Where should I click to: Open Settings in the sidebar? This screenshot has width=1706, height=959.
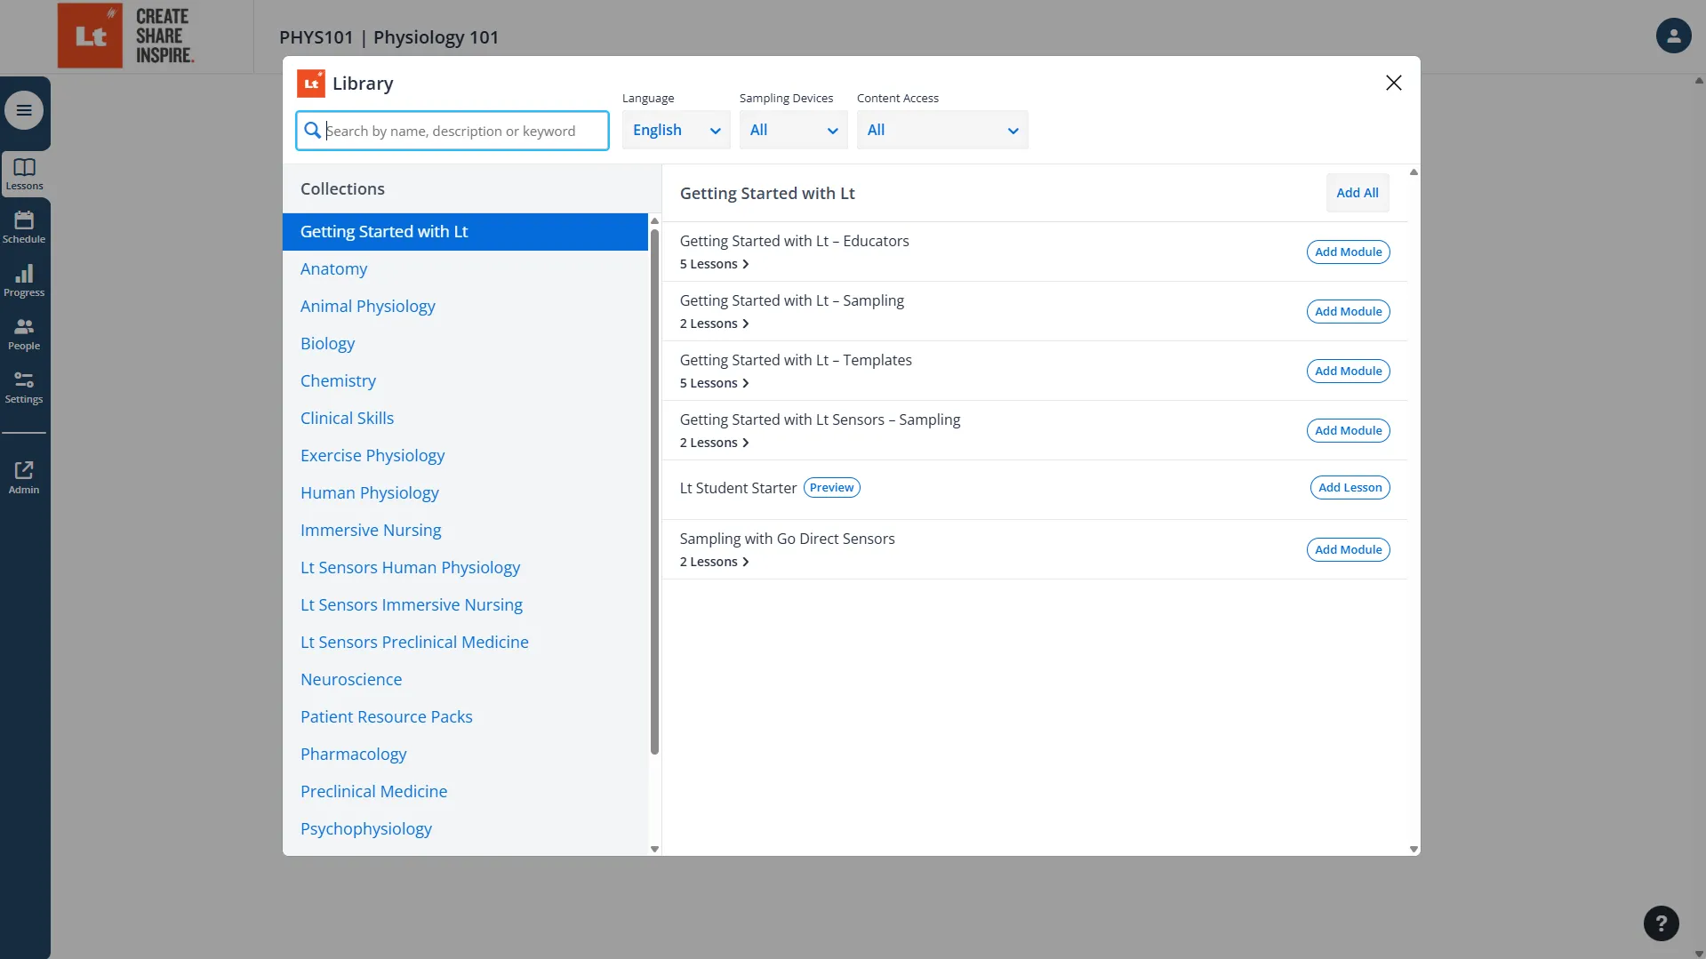point(24,388)
